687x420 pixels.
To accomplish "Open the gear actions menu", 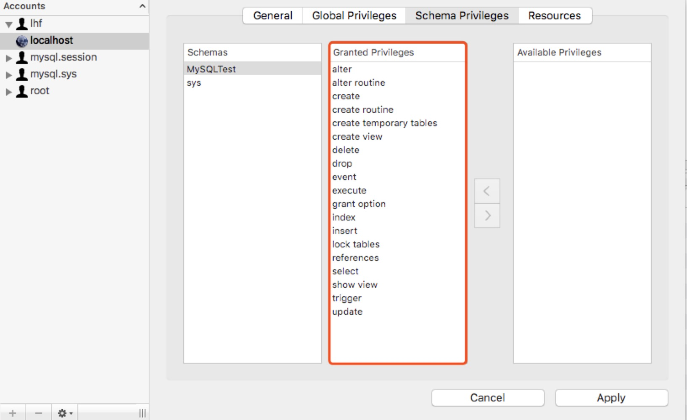I will point(65,413).
